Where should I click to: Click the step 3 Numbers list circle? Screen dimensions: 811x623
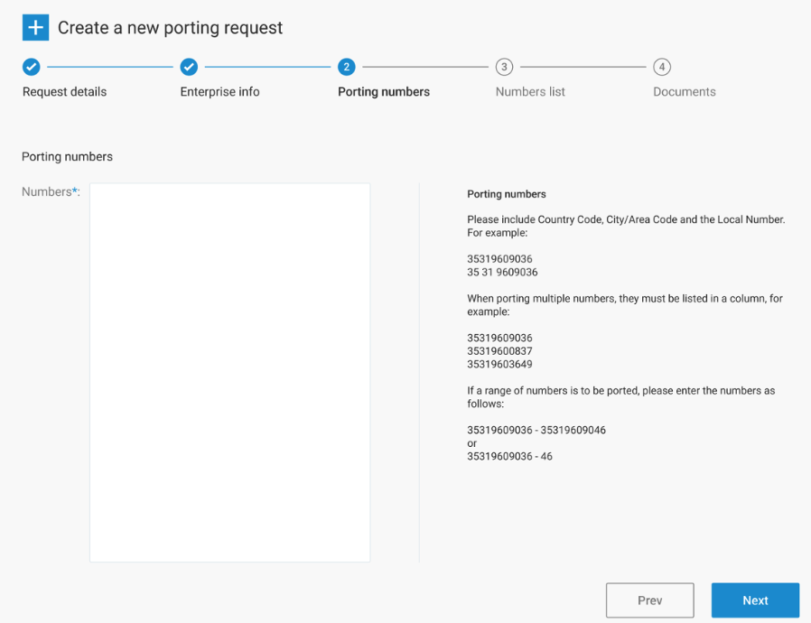tap(504, 67)
